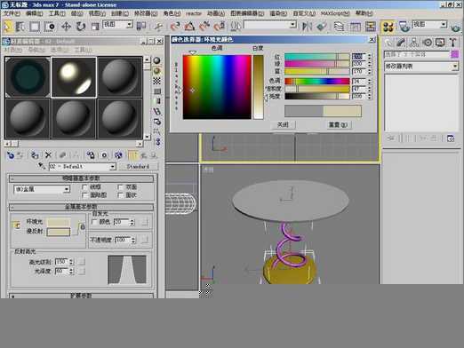Open the modifier list dropdown
This screenshot has height=348, width=464.
421,67
